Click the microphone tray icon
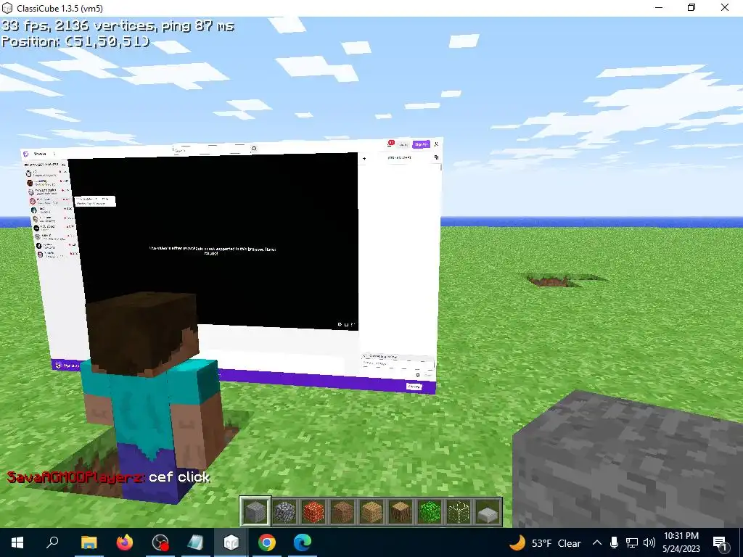 tap(614, 542)
